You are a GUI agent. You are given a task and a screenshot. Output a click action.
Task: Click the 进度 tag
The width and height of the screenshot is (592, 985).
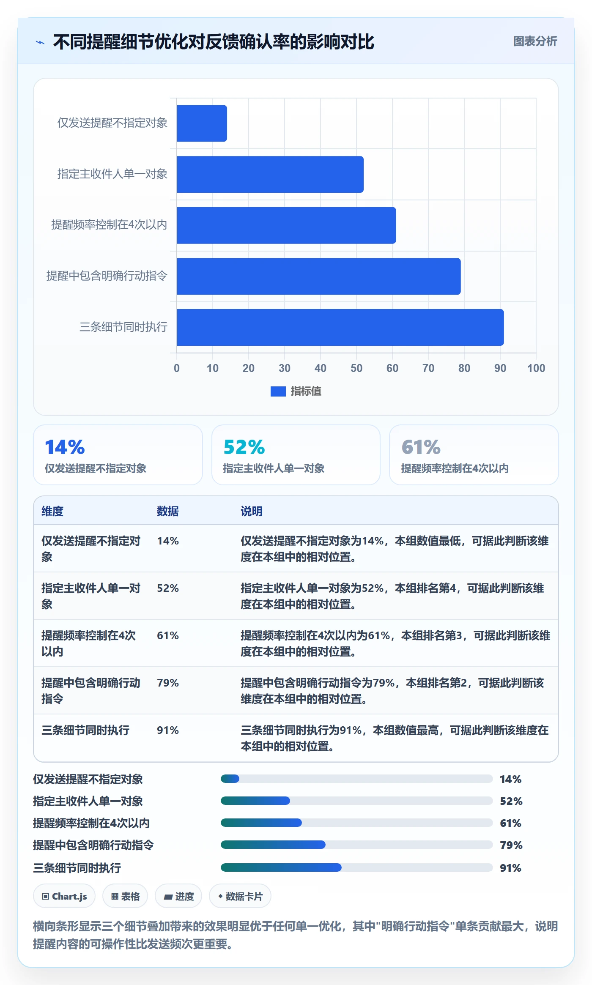(x=178, y=896)
